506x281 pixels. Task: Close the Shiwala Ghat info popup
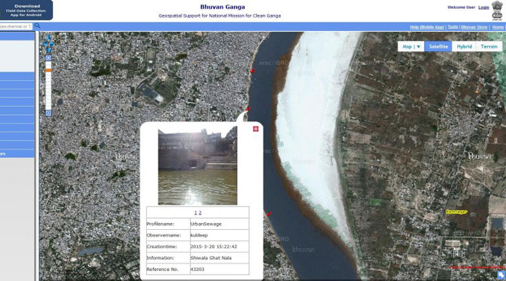(256, 129)
